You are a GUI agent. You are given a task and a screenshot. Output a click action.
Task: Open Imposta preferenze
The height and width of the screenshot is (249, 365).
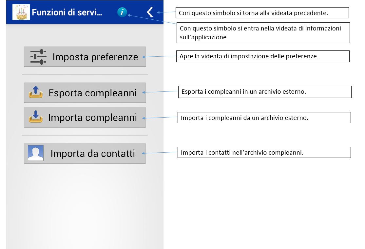point(85,56)
